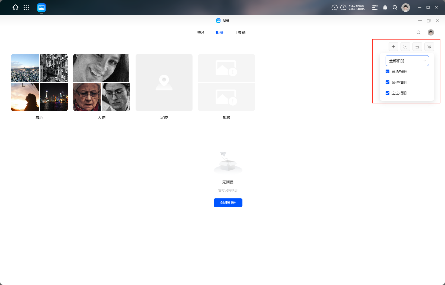
Task: Open the CPU usage monitor icon
Action: [x=335, y=8]
